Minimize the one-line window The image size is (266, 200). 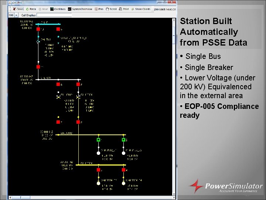click(x=160, y=2)
